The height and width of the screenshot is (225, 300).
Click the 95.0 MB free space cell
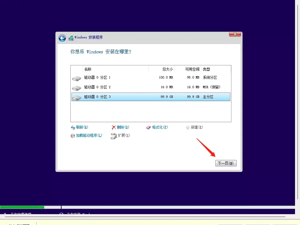[x=193, y=77]
